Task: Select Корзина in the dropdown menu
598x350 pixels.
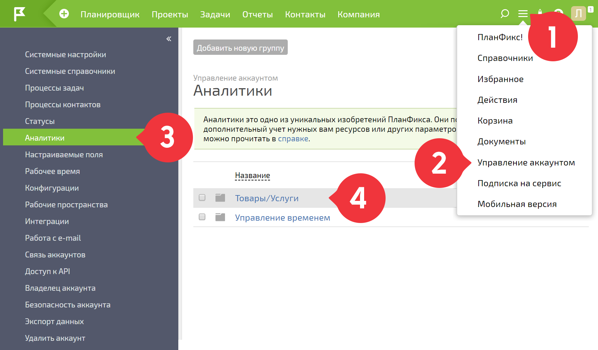Action: click(x=495, y=121)
